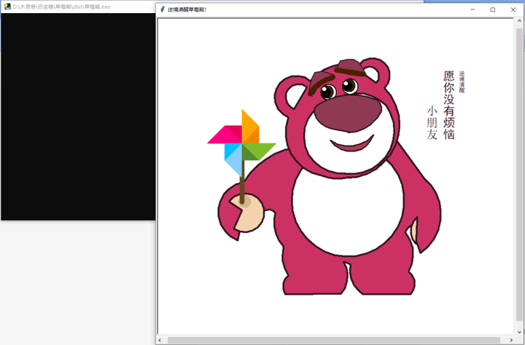This screenshot has height=345, width=525.
Task: Click the 逆境清醒草莓熊! window title text
Action: point(187,9)
